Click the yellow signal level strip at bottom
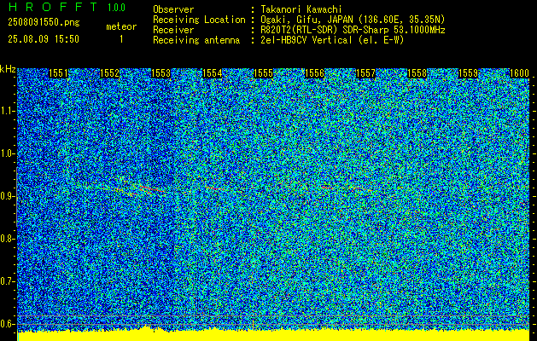Image resolution: width=537 pixels, height=341 pixels. 273,335
